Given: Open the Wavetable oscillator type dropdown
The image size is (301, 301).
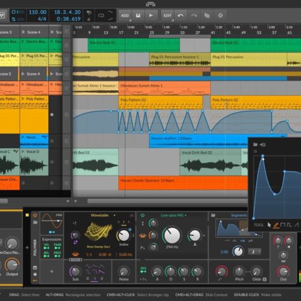Looking at the screenshot, I should click(103, 215).
